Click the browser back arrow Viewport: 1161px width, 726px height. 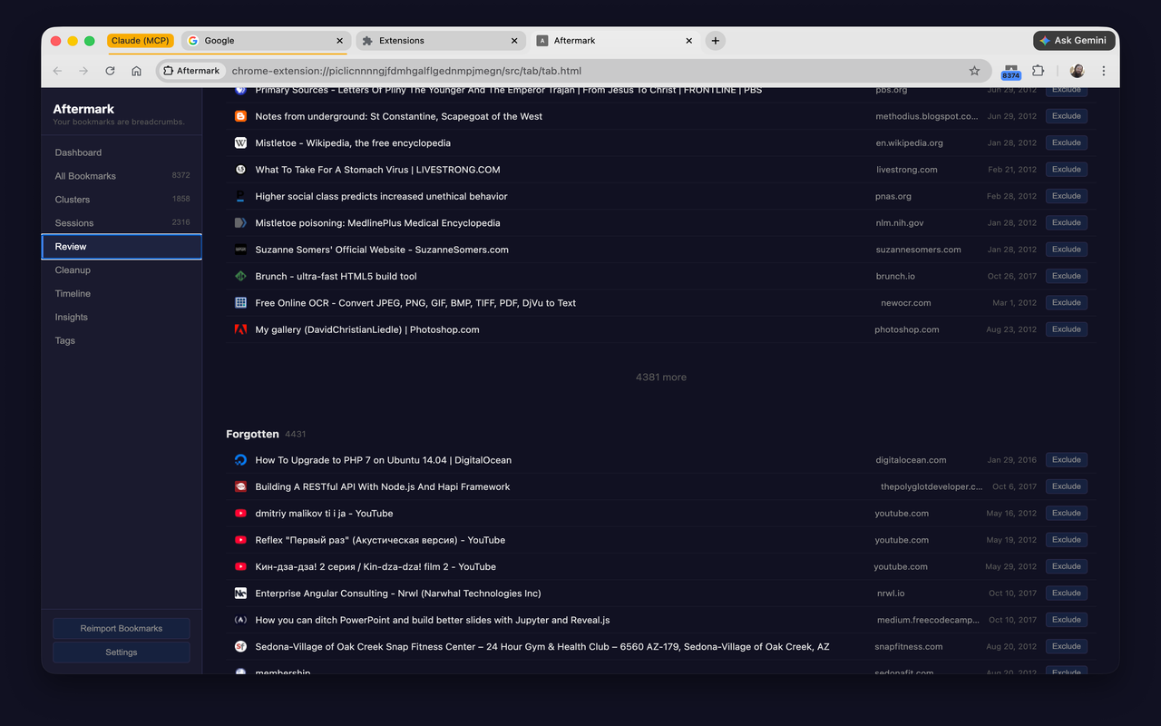(57, 71)
